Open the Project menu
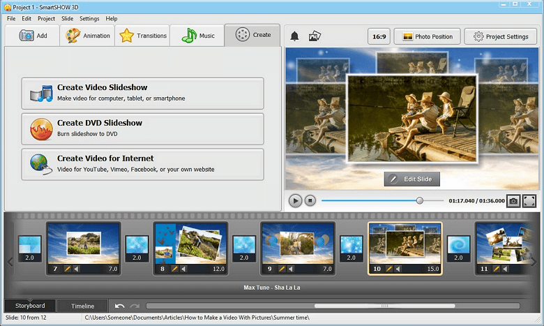The width and height of the screenshot is (544, 326). click(46, 18)
